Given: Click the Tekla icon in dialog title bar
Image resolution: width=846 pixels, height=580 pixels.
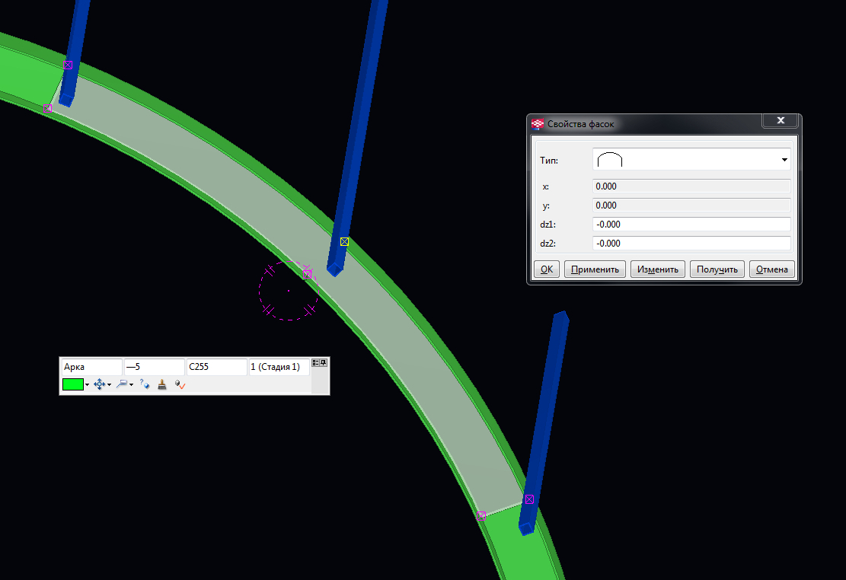Looking at the screenshot, I should [538, 123].
